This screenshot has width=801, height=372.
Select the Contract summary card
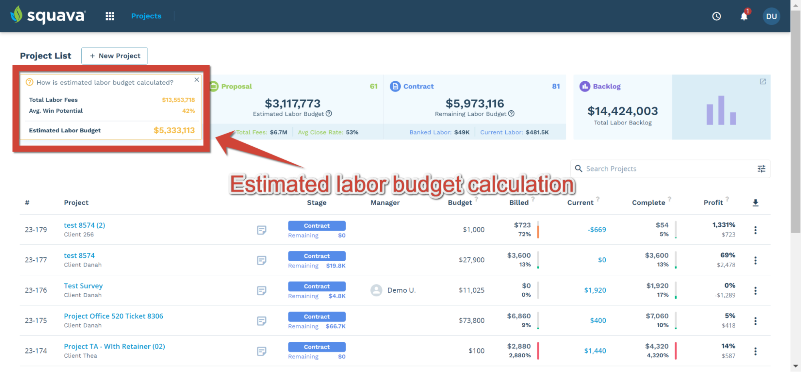[x=475, y=107]
